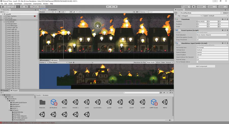Open the Collab dropdown
229x124 pixels.
[186, 7]
